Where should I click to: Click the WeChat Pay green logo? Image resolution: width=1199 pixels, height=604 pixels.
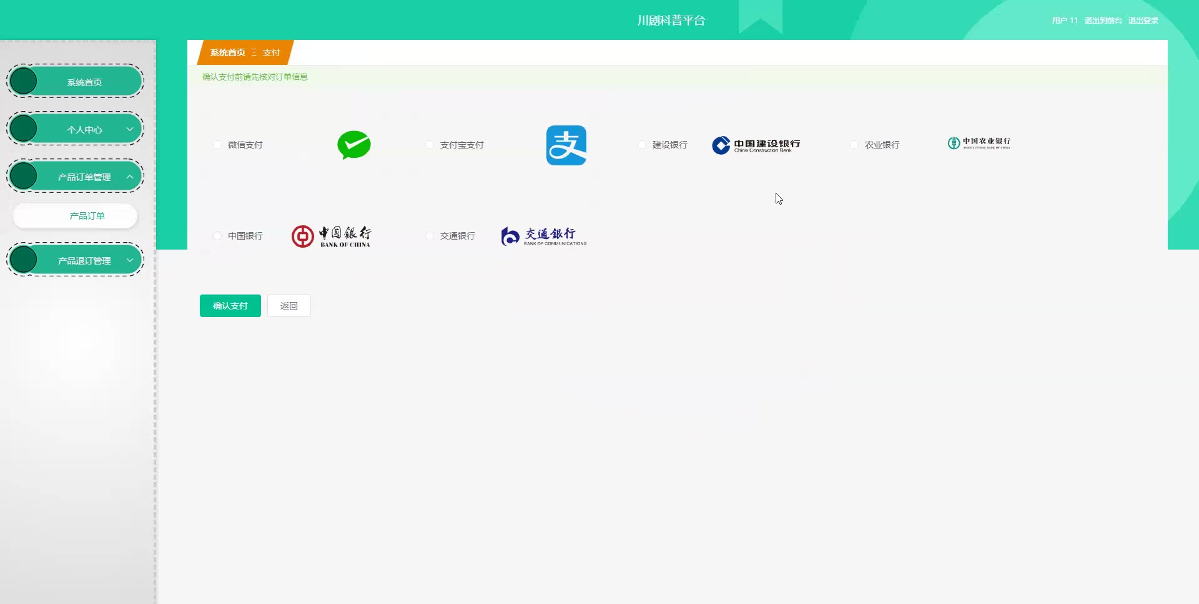[x=354, y=145]
